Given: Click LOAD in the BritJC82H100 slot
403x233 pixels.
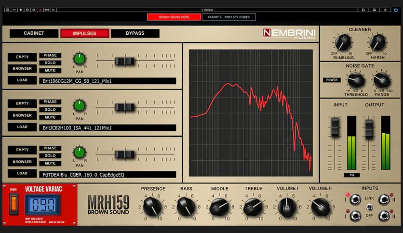Looking at the screenshot, I should coord(22,127).
